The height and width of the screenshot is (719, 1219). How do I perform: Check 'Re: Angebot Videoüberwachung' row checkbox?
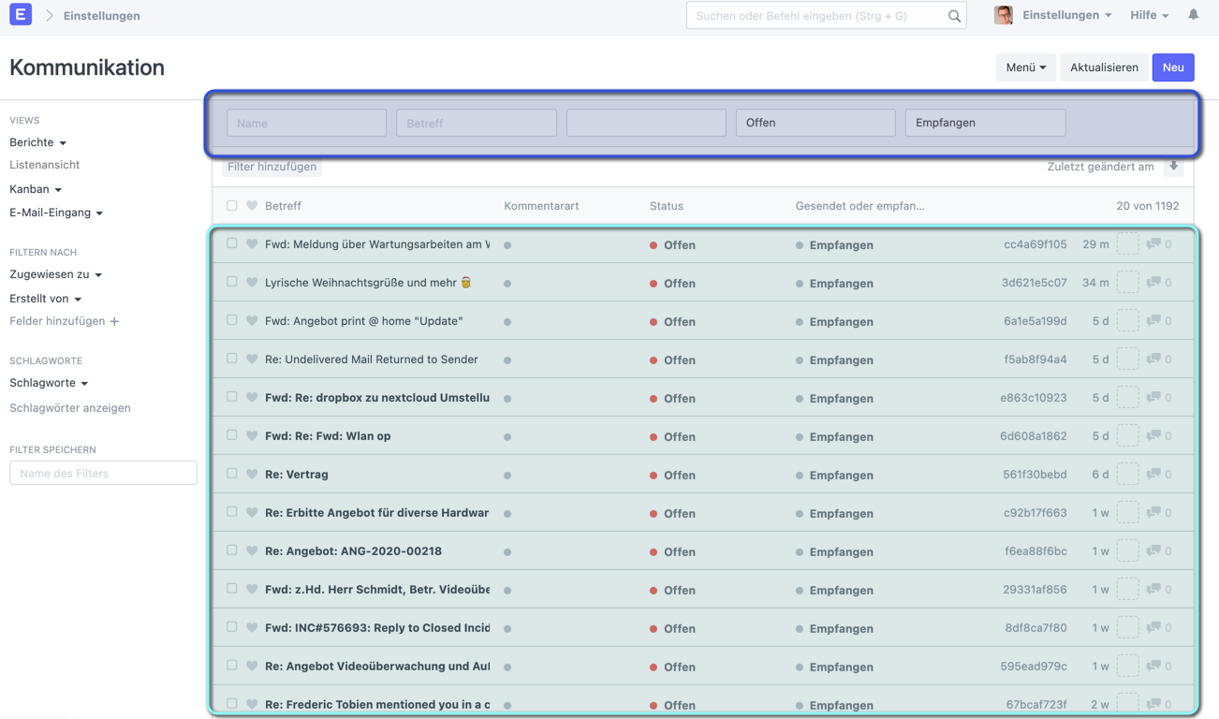click(232, 666)
